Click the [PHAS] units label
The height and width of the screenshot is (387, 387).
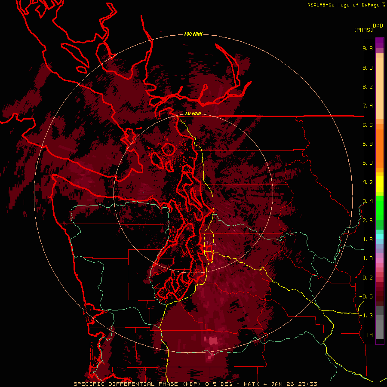click(363, 30)
